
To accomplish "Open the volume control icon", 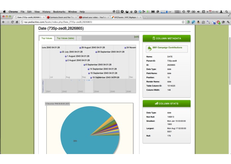I will coord(198,12).
